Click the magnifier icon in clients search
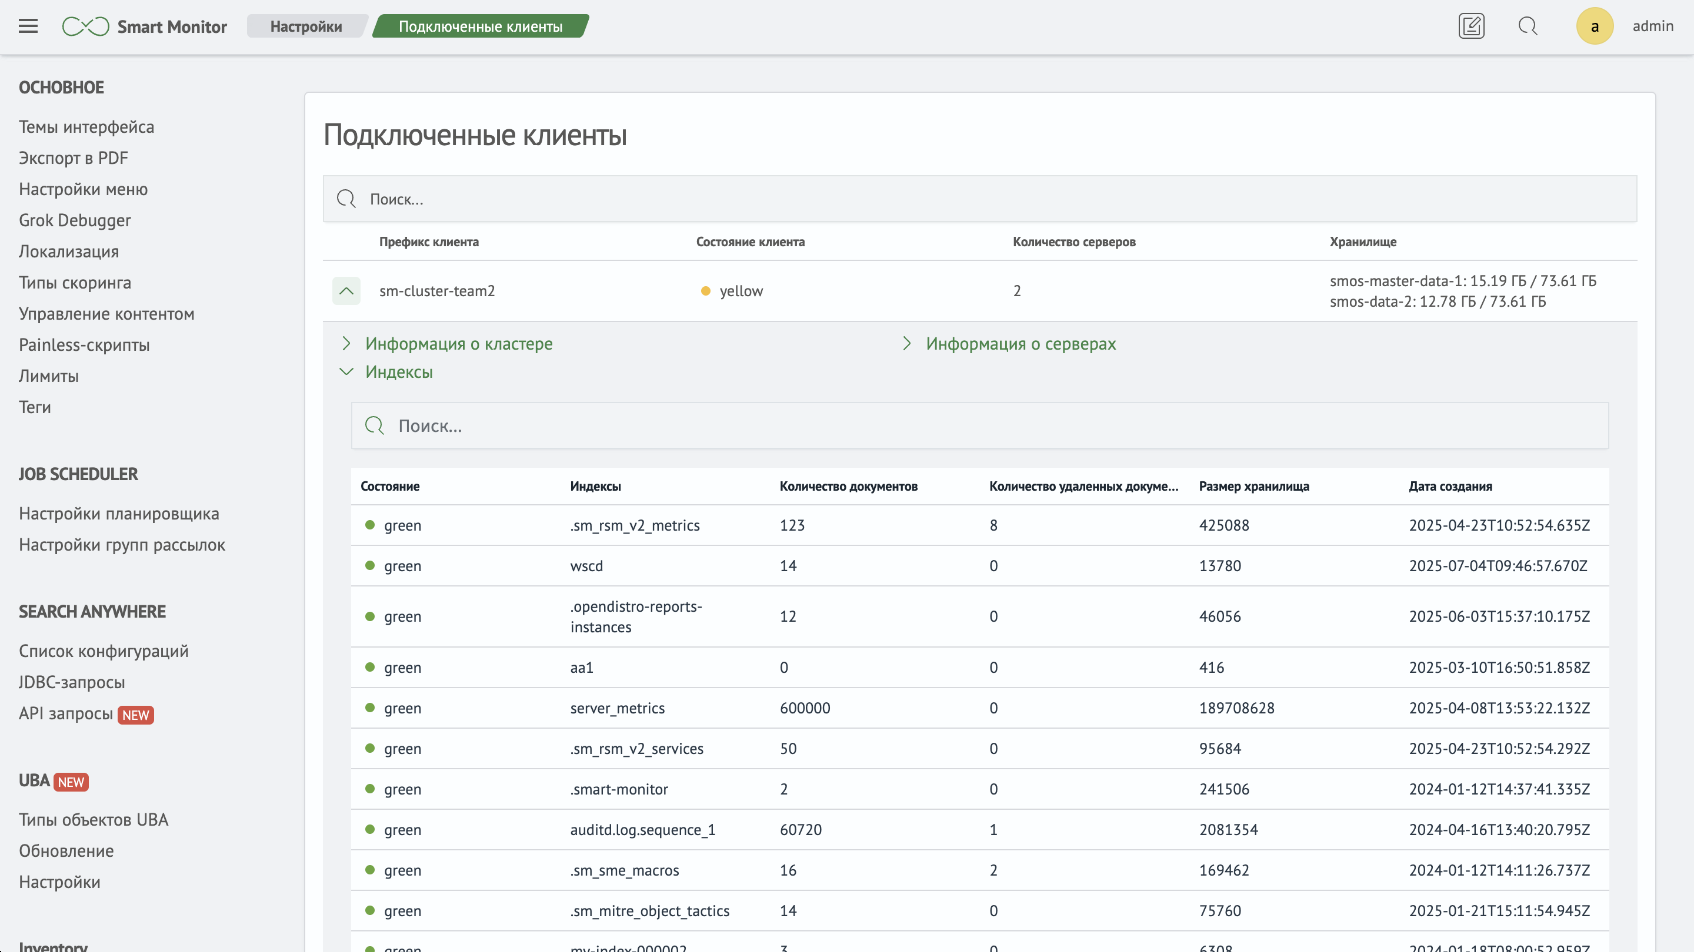This screenshot has height=952, width=1694. [x=346, y=199]
